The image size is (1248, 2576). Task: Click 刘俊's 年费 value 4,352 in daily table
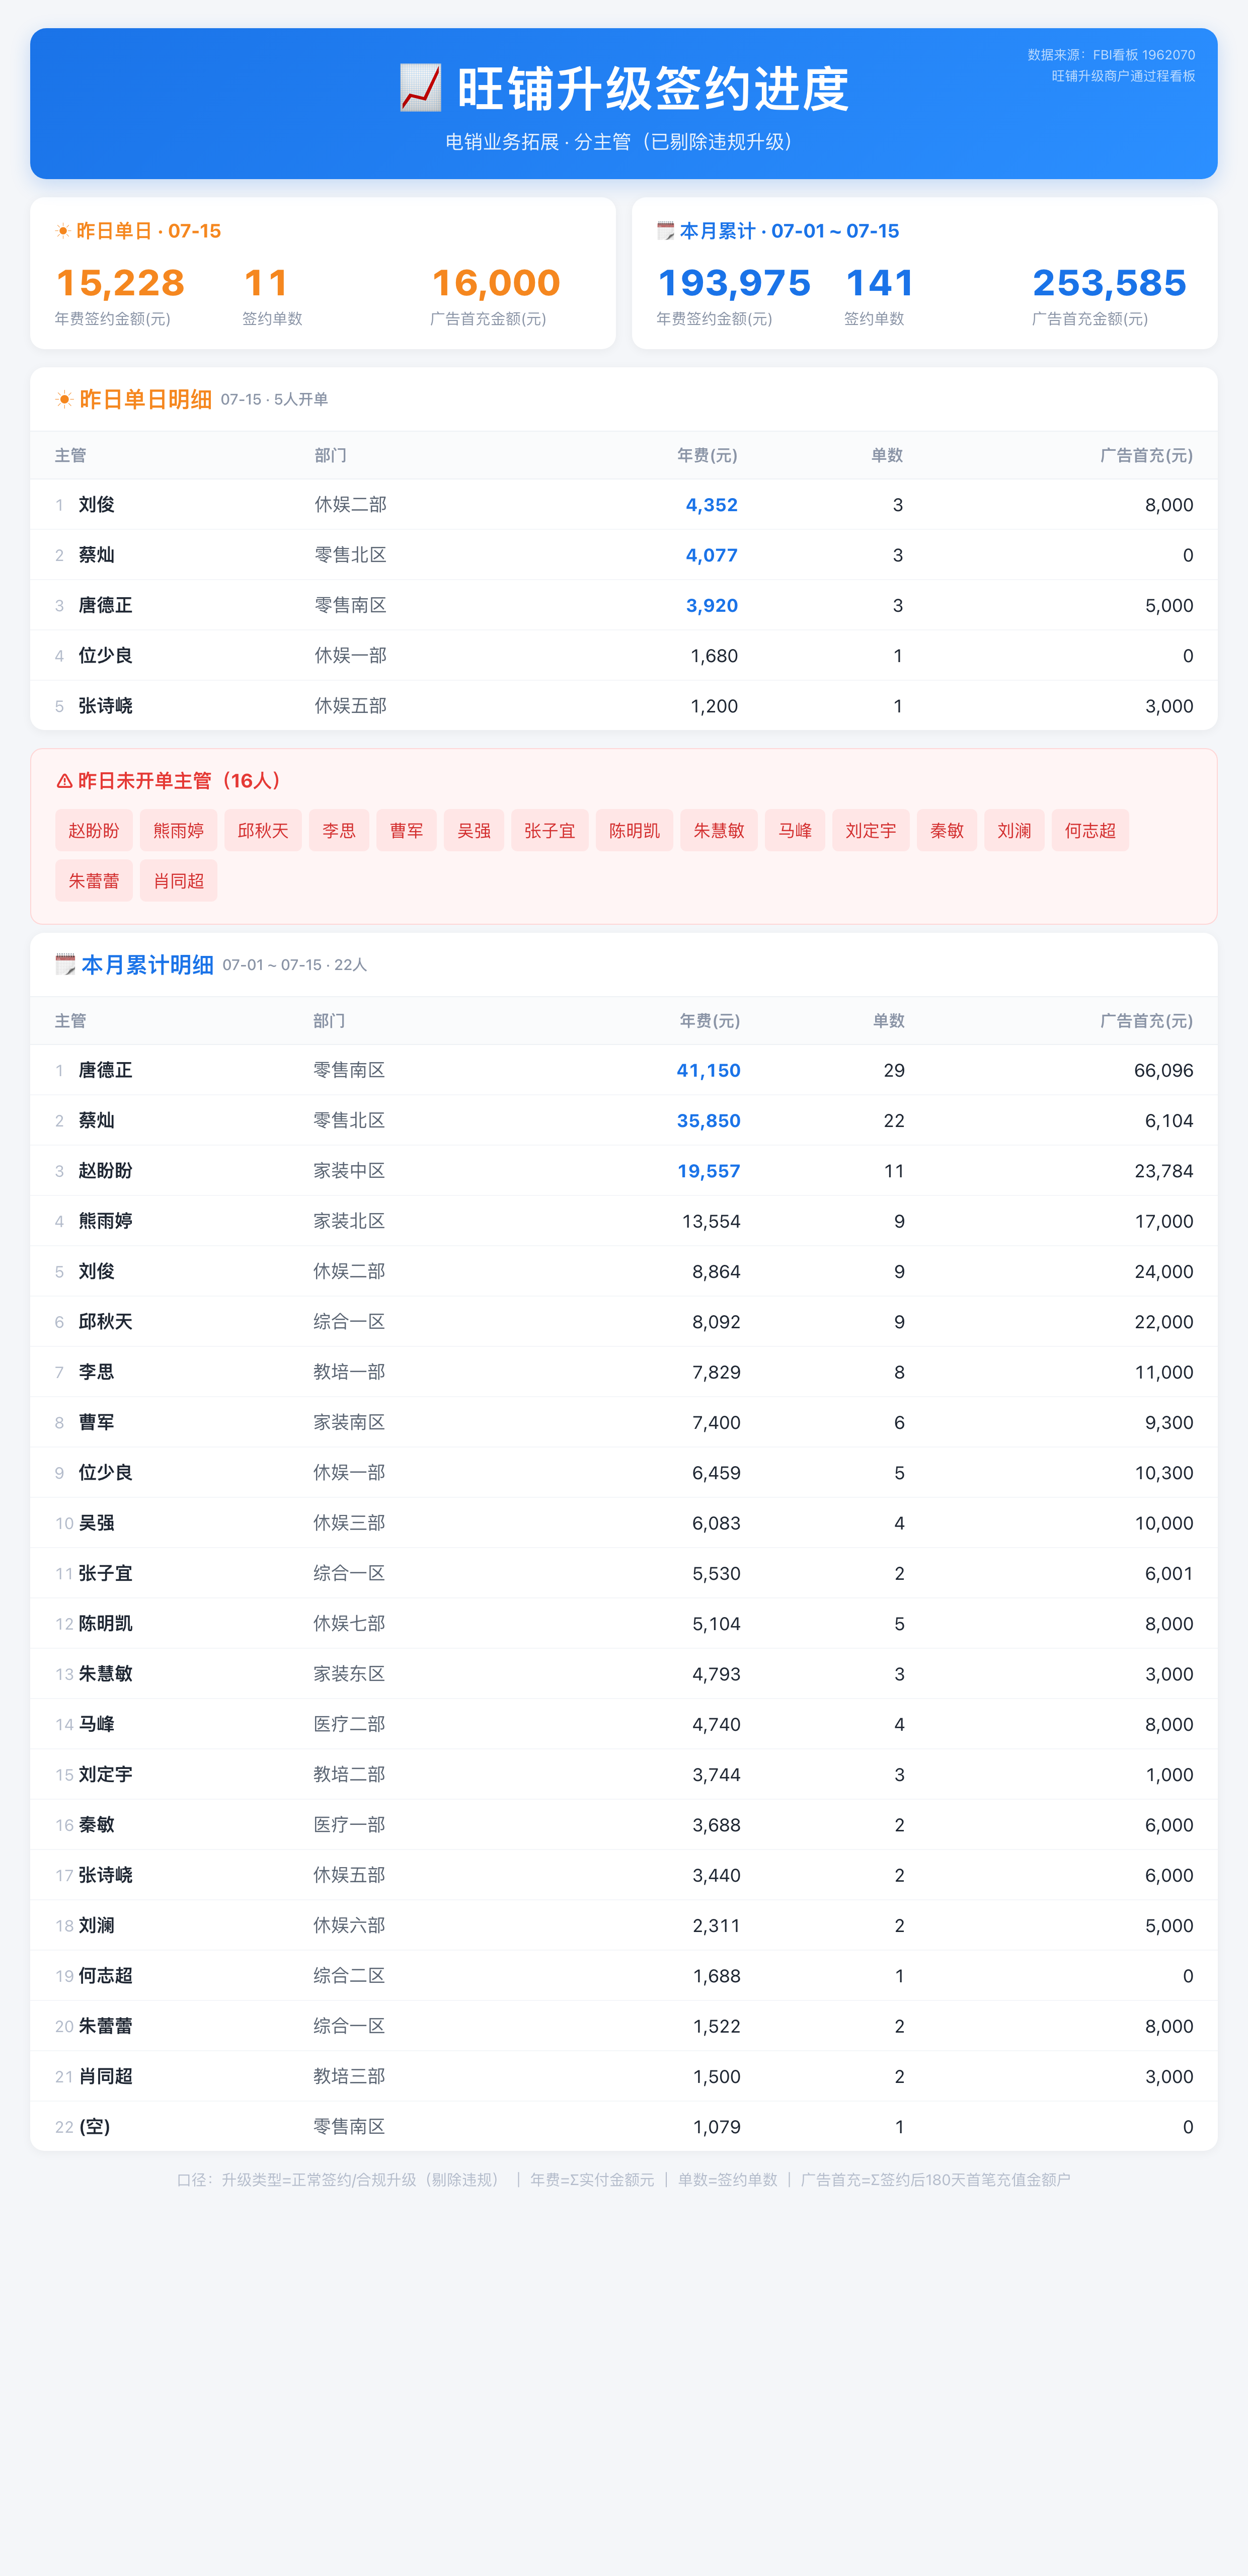pyautogui.click(x=712, y=505)
